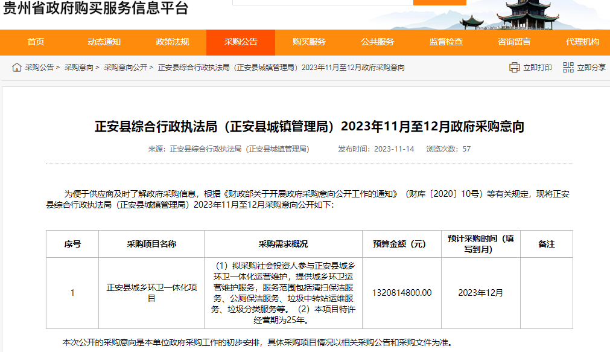Click the article headline 2023年11月至12月政府采购意向
The height and width of the screenshot is (352, 610).
[310, 127]
